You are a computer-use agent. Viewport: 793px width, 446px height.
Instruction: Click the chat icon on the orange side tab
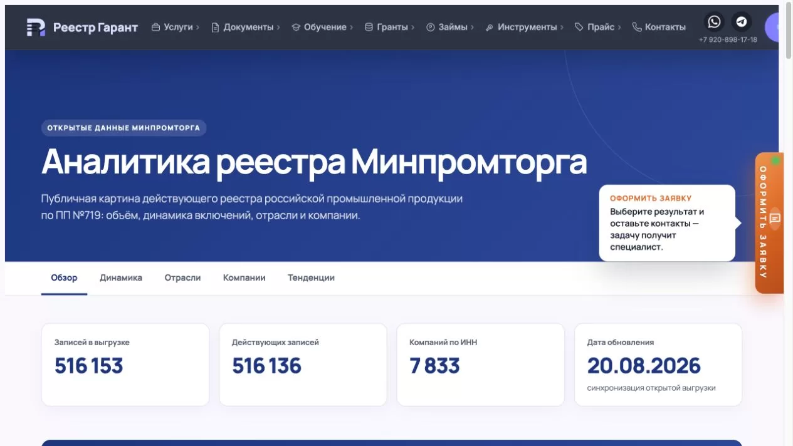[x=775, y=219]
